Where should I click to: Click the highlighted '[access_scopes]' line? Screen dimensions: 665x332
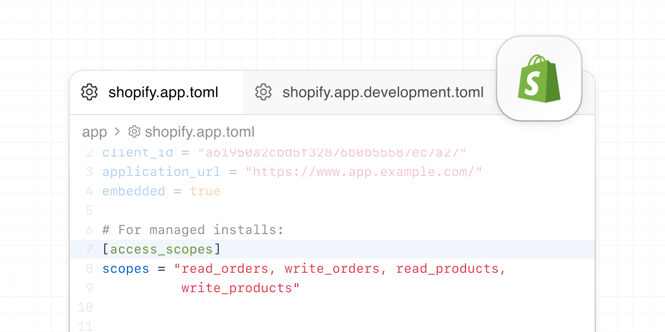[332, 249]
